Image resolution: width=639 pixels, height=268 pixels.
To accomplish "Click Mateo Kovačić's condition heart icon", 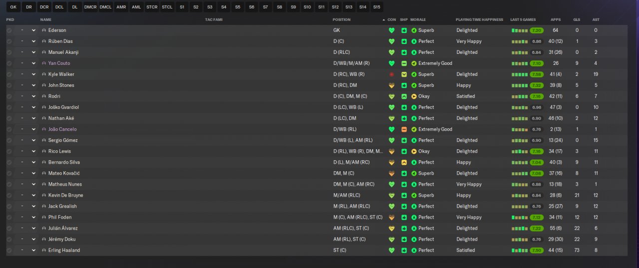I will coord(391,173).
